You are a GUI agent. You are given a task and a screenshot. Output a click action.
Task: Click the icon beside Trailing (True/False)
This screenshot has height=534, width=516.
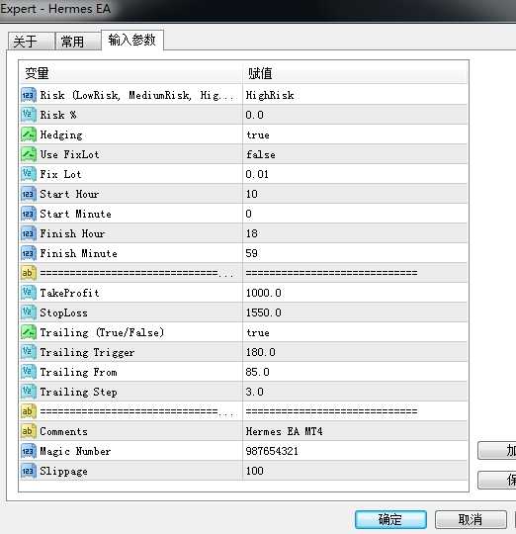(x=29, y=332)
